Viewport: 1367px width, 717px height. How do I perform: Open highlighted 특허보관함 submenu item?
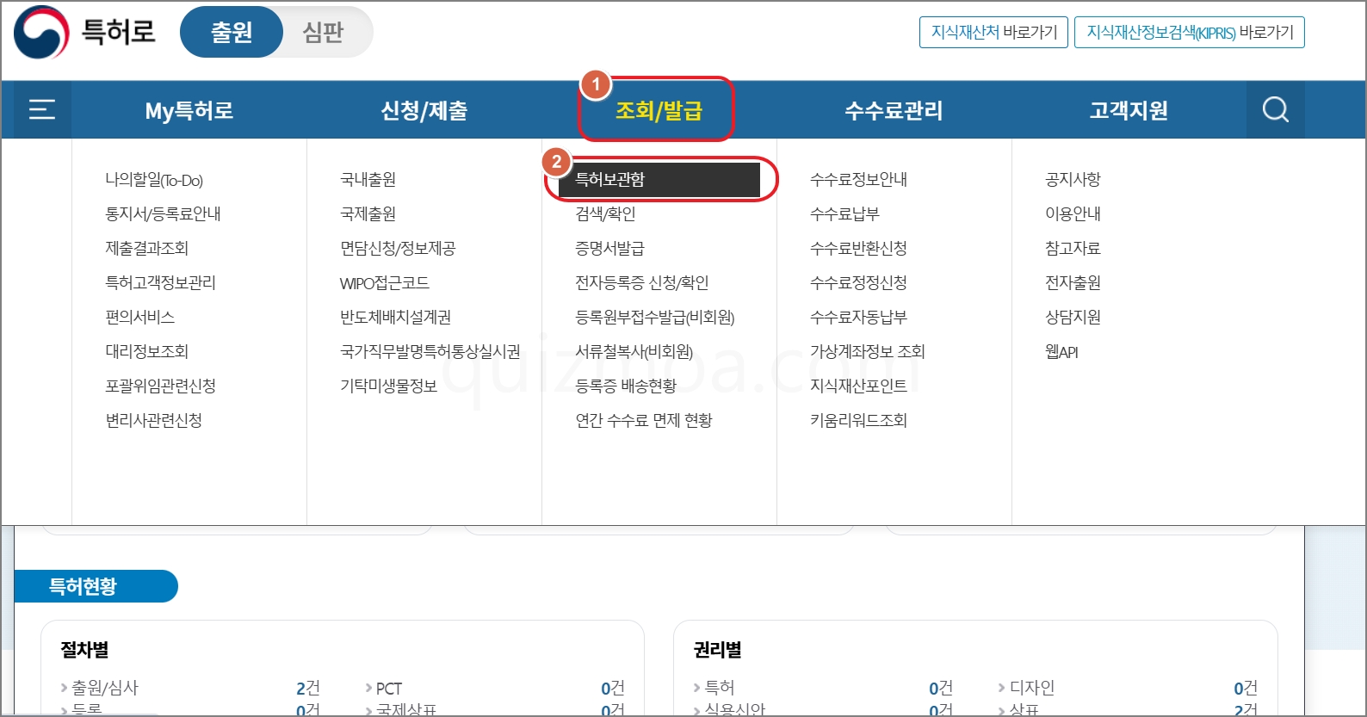click(x=659, y=180)
